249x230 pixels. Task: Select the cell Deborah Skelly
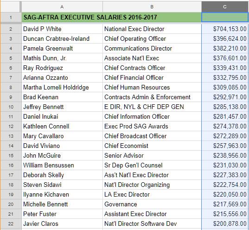pos(62,175)
